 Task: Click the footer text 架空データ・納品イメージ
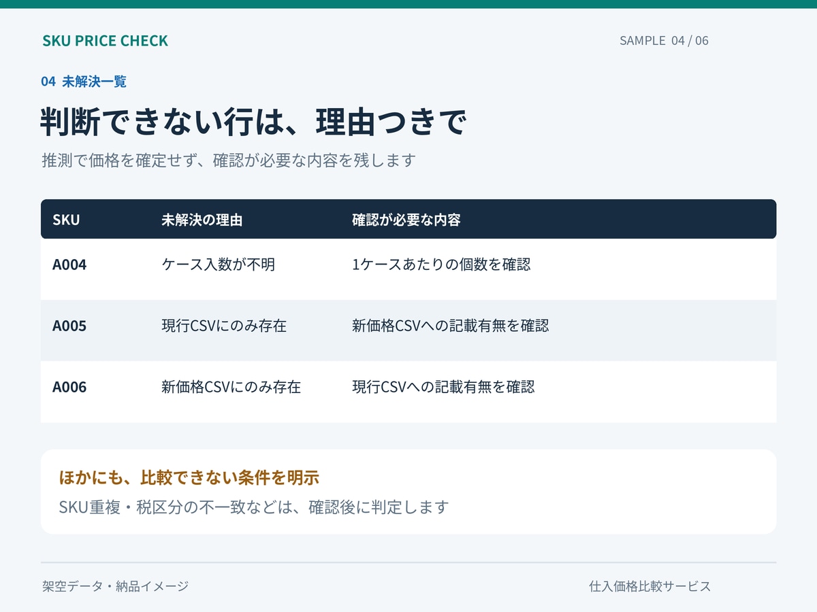coord(115,586)
